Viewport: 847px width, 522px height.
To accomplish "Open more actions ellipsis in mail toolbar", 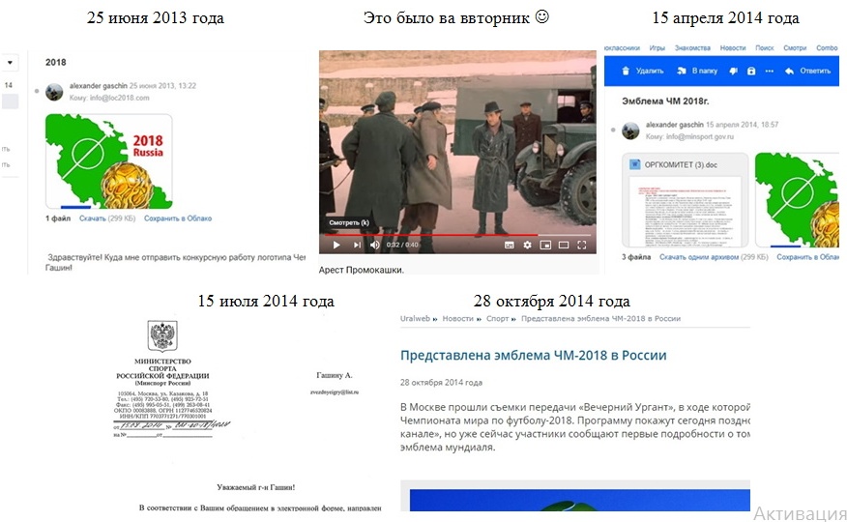I will 770,71.
